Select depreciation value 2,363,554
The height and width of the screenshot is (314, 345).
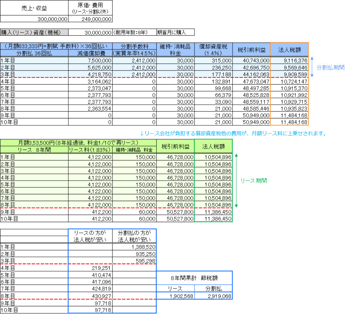[90, 108]
